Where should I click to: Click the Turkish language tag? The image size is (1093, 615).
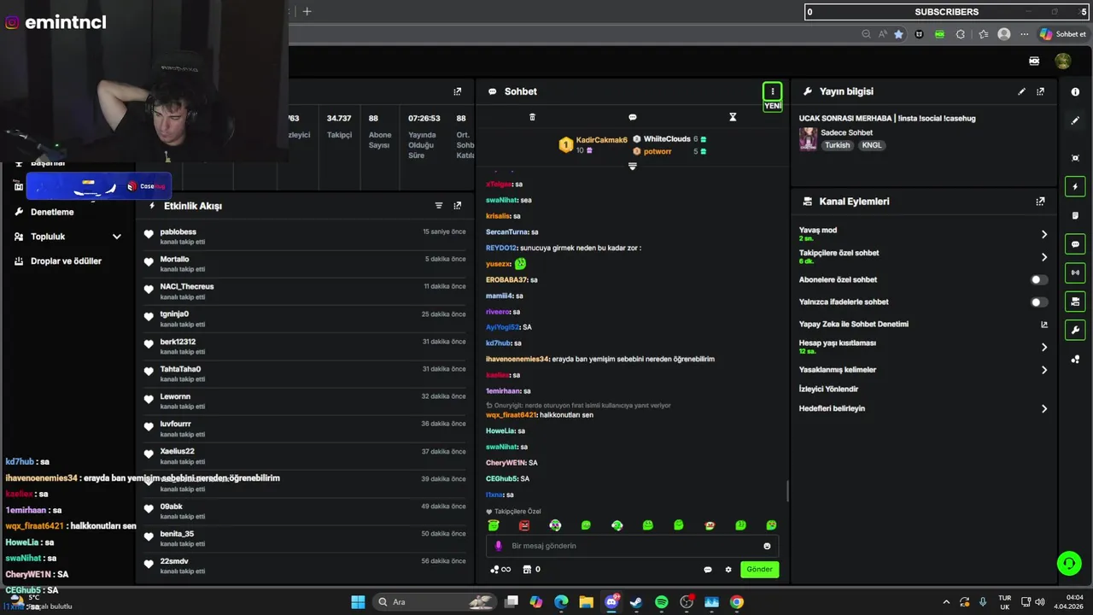(x=837, y=145)
